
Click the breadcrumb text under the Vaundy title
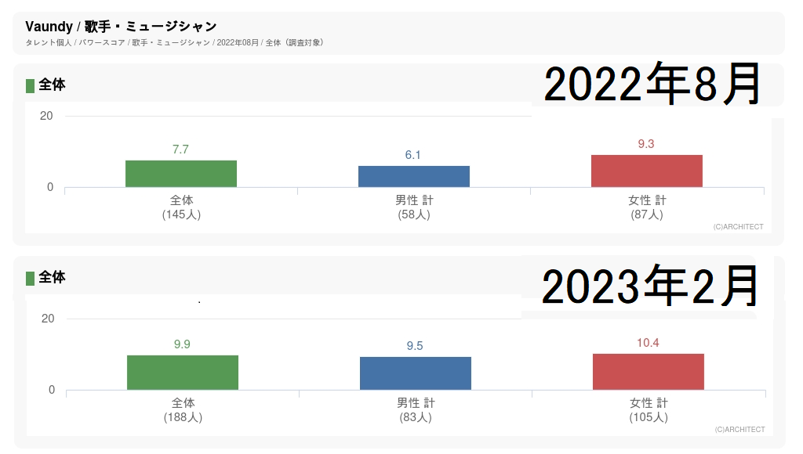tap(174, 42)
